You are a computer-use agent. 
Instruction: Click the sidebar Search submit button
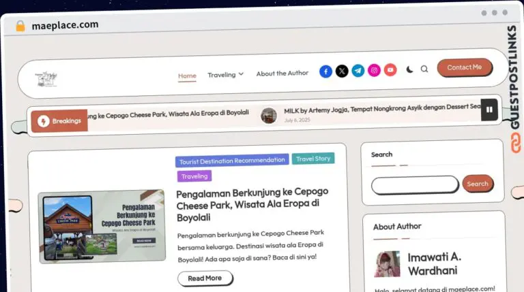click(x=478, y=184)
